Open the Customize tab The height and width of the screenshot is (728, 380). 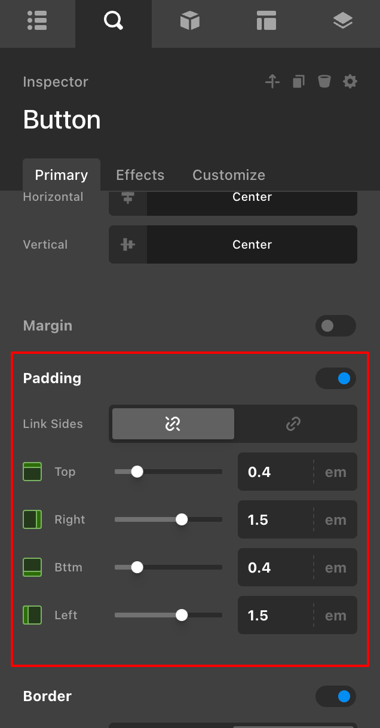228,175
